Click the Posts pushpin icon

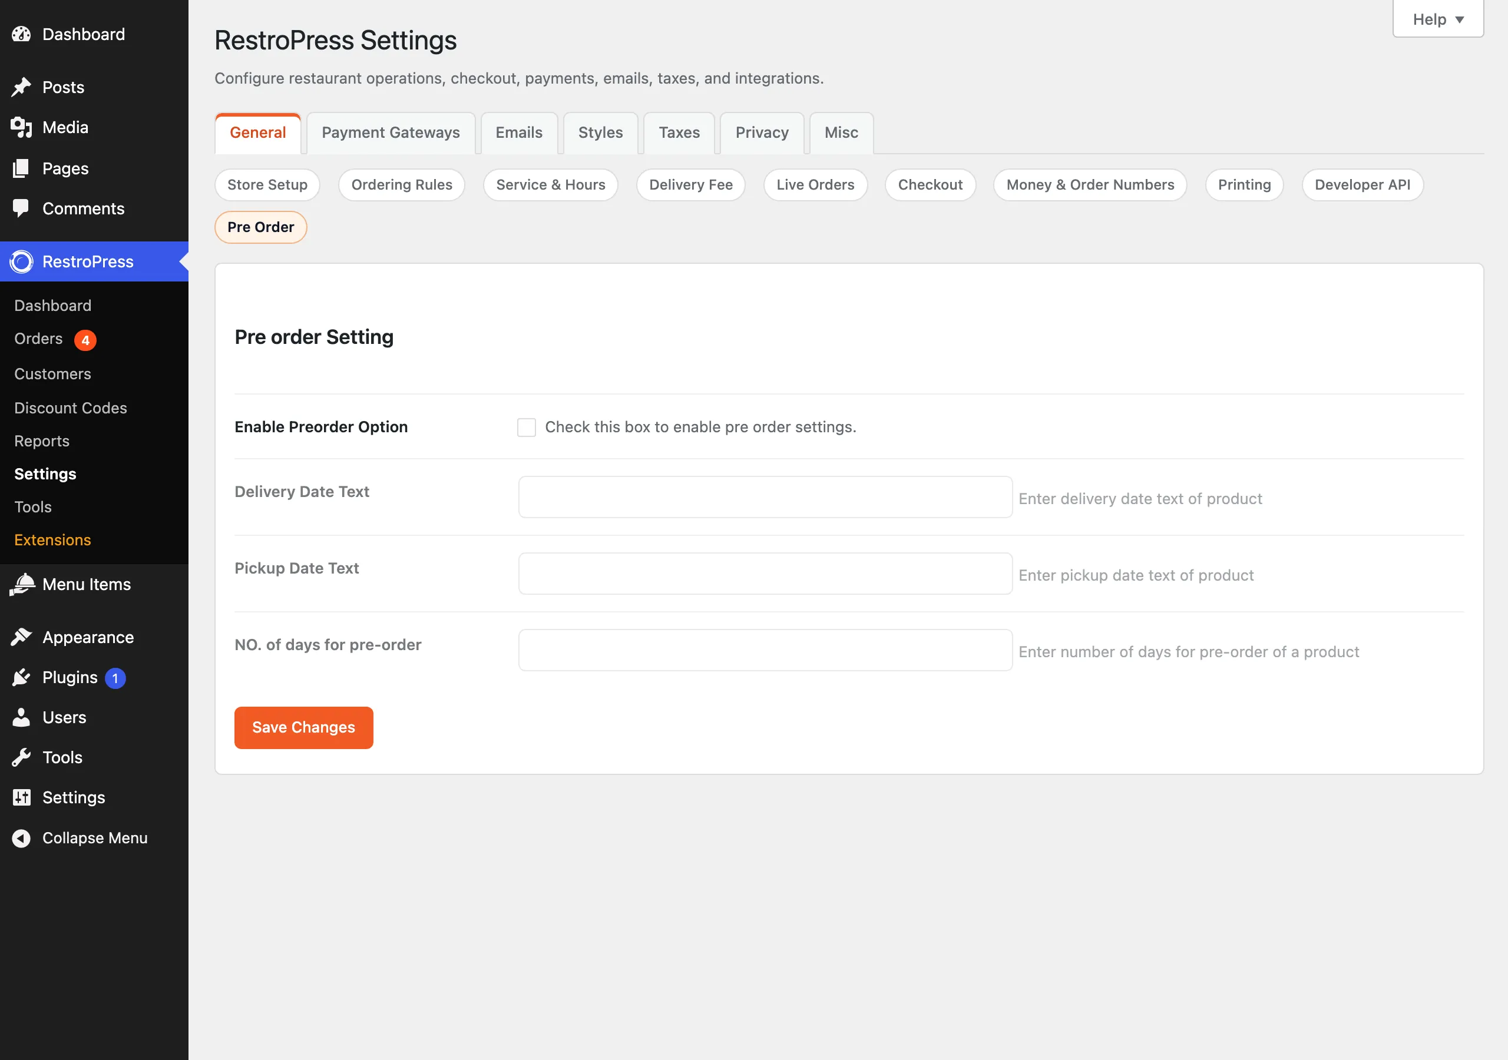pyautogui.click(x=21, y=87)
